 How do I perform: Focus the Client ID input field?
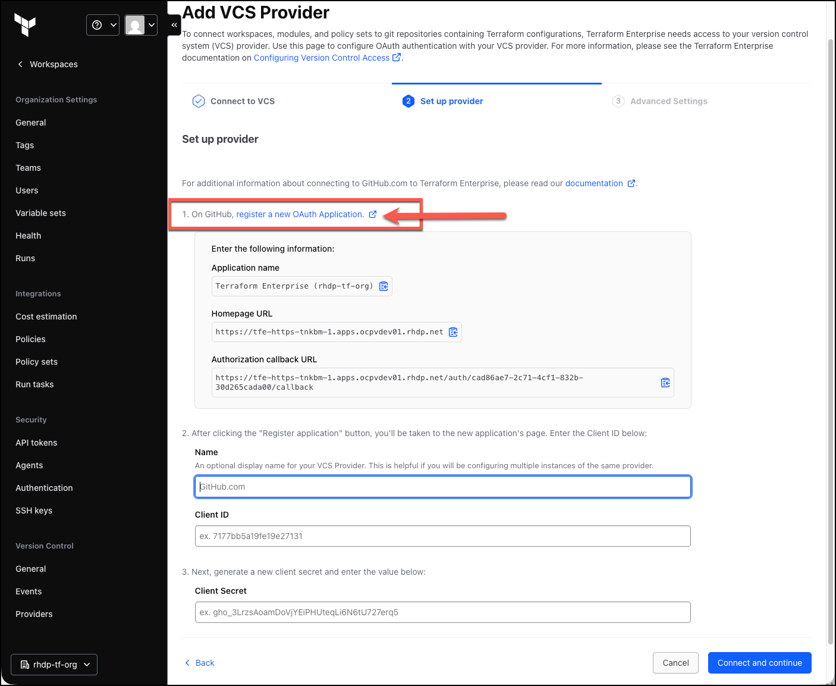[442, 536]
